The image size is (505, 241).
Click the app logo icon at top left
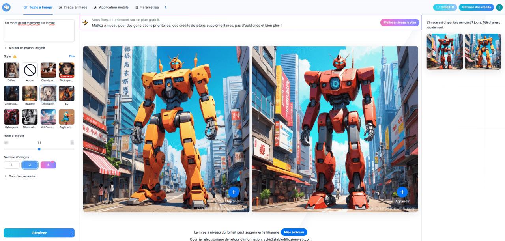click(6, 7)
